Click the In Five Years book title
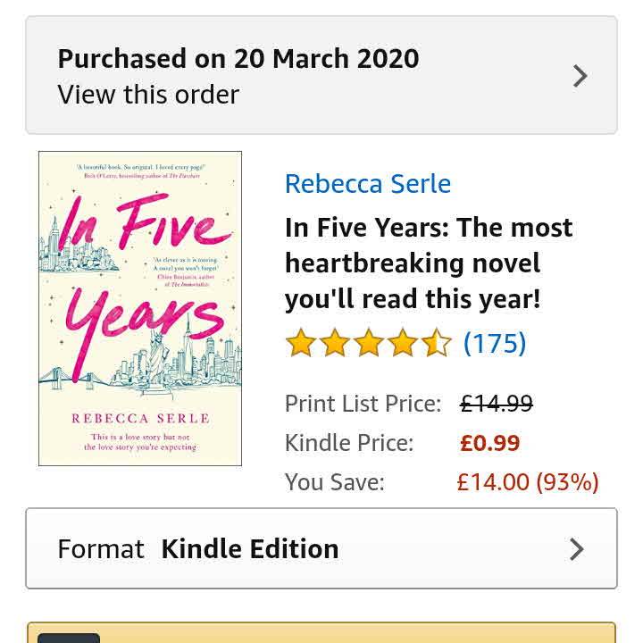This screenshot has height=643, width=643. coord(429,263)
